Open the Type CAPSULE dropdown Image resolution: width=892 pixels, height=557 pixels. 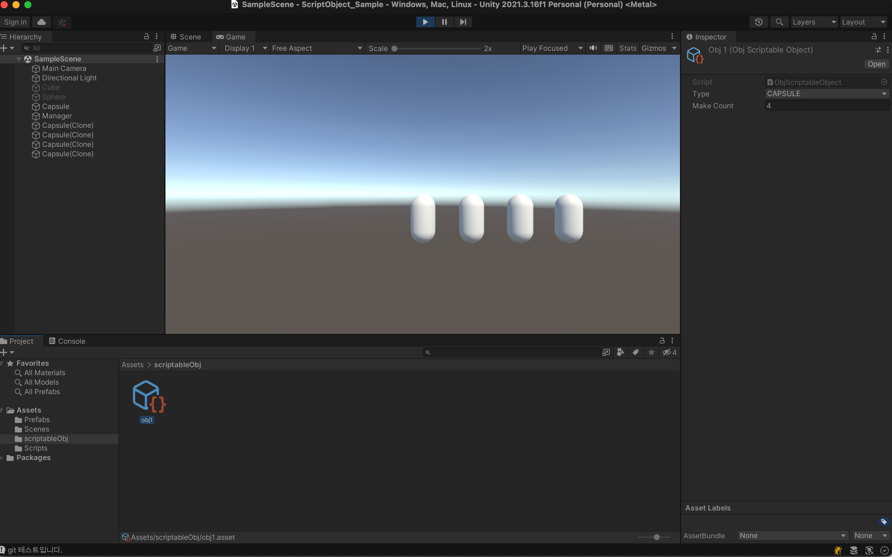click(826, 94)
